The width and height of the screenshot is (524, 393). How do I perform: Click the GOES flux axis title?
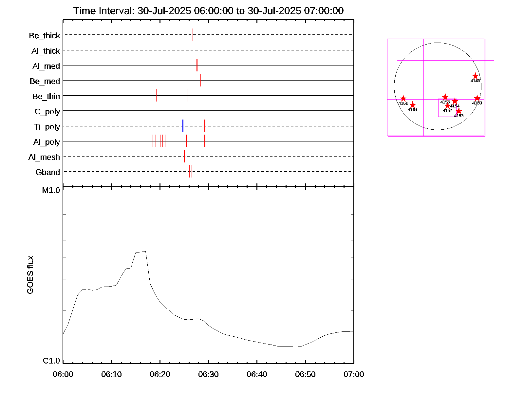30,275
